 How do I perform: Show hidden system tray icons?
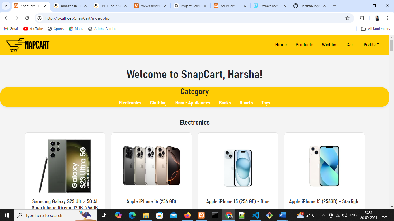[324, 215]
